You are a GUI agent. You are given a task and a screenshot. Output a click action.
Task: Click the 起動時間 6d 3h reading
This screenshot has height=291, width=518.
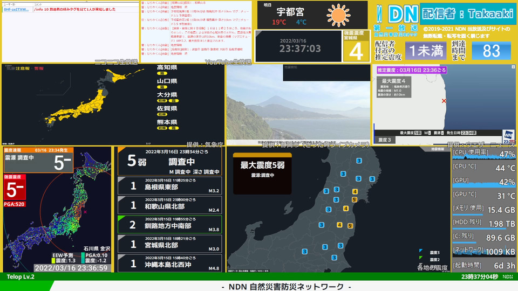[505, 266]
